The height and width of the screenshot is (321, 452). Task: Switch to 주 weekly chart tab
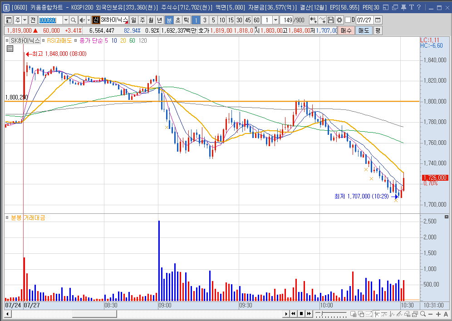tap(142, 20)
